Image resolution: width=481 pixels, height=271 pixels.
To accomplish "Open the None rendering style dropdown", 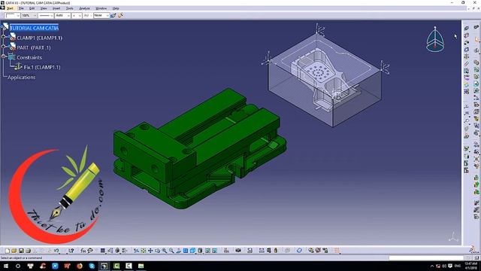I will 101,15.
